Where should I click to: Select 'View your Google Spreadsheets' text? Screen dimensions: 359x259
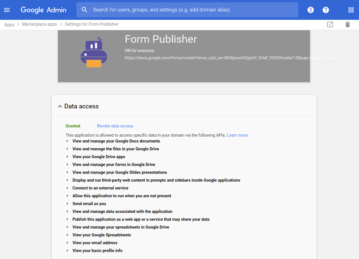[102, 235]
